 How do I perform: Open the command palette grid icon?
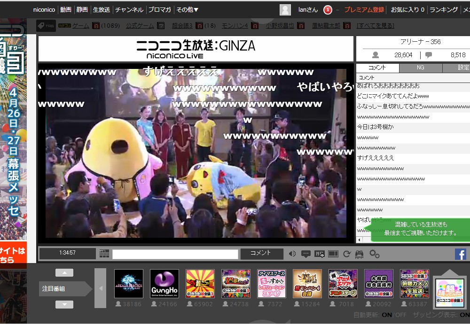[104, 254]
